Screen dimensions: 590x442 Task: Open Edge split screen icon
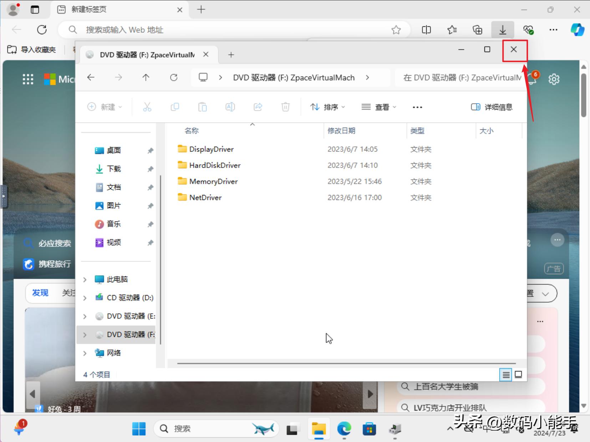point(426,30)
